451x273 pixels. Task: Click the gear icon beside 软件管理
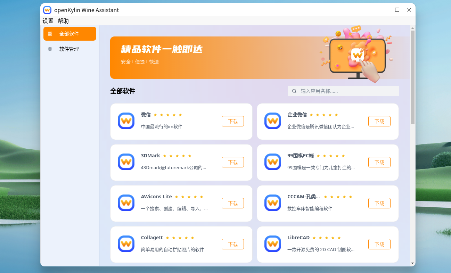click(x=50, y=49)
